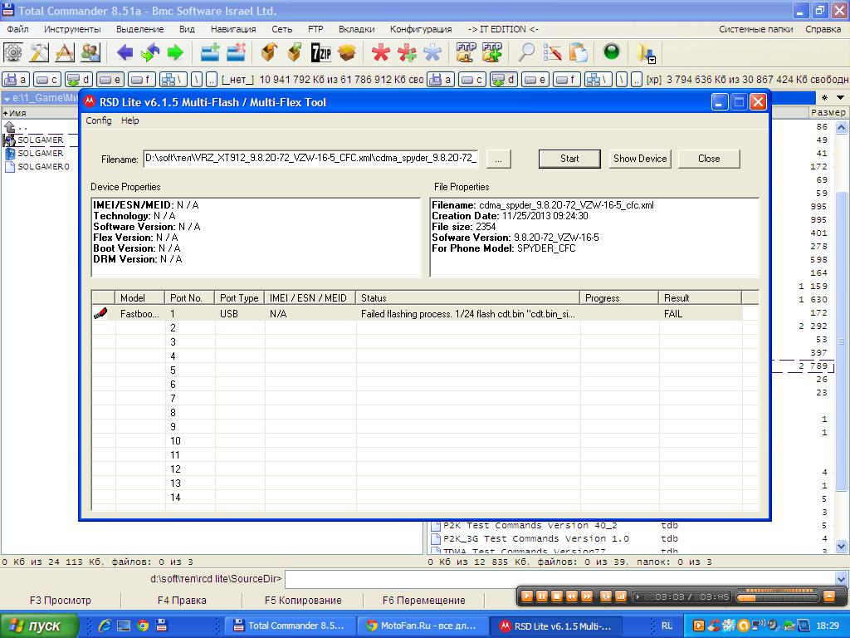Switch to MotoFan.Ru Chrome taskbar window

click(x=423, y=626)
